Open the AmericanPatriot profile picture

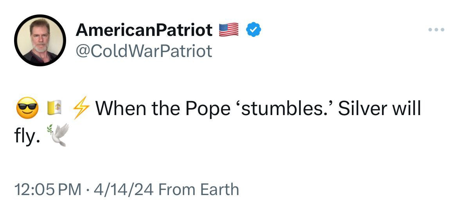coord(40,41)
